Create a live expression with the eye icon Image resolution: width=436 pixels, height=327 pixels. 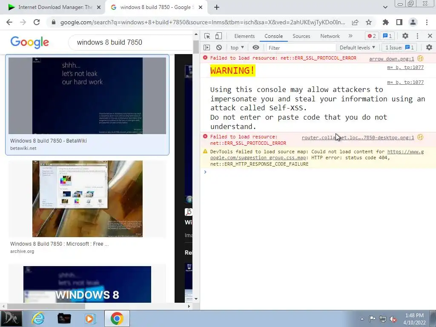[256, 48]
